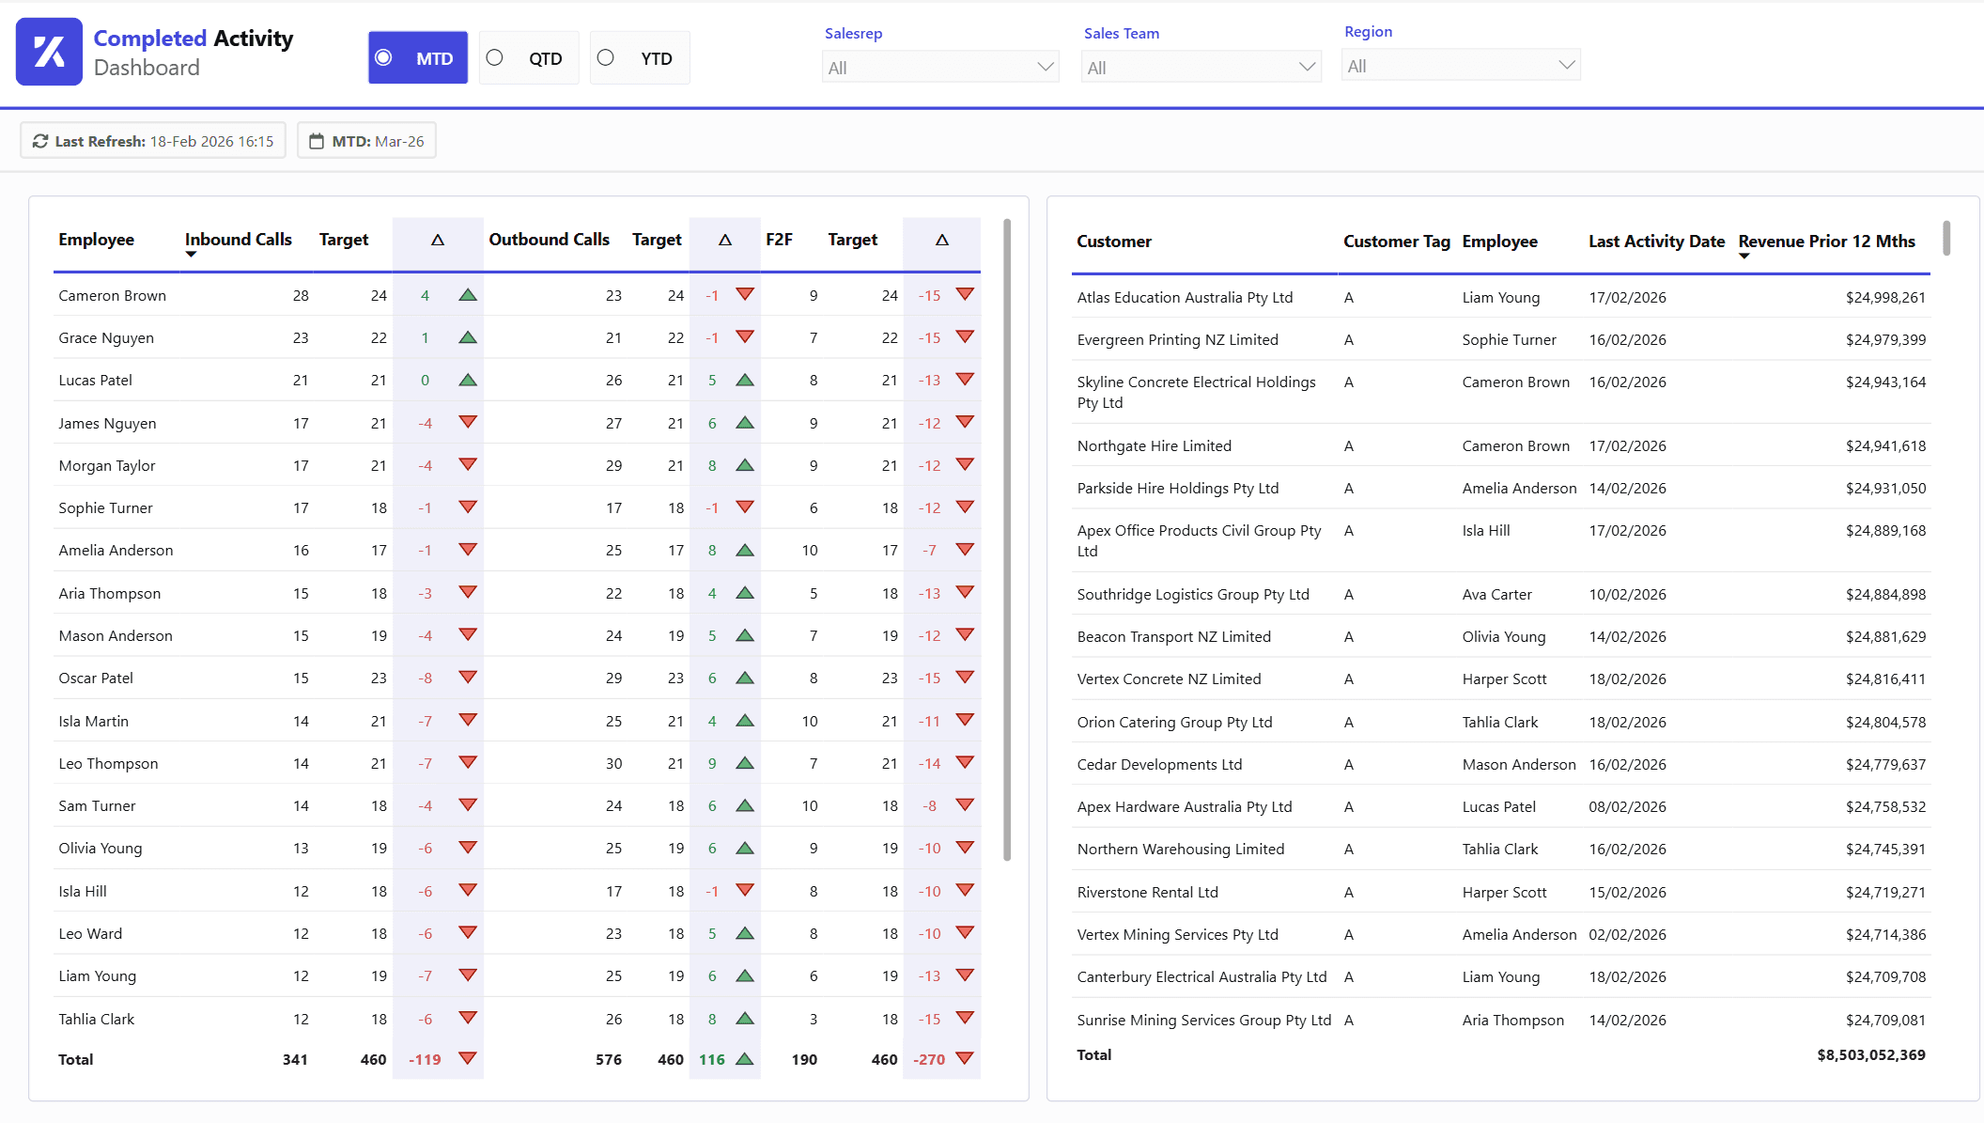The width and height of the screenshot is (1984, 1123).
Task: Click the sort arrow under Revenue Prior 12 Mths
Action: (1744, 257)
